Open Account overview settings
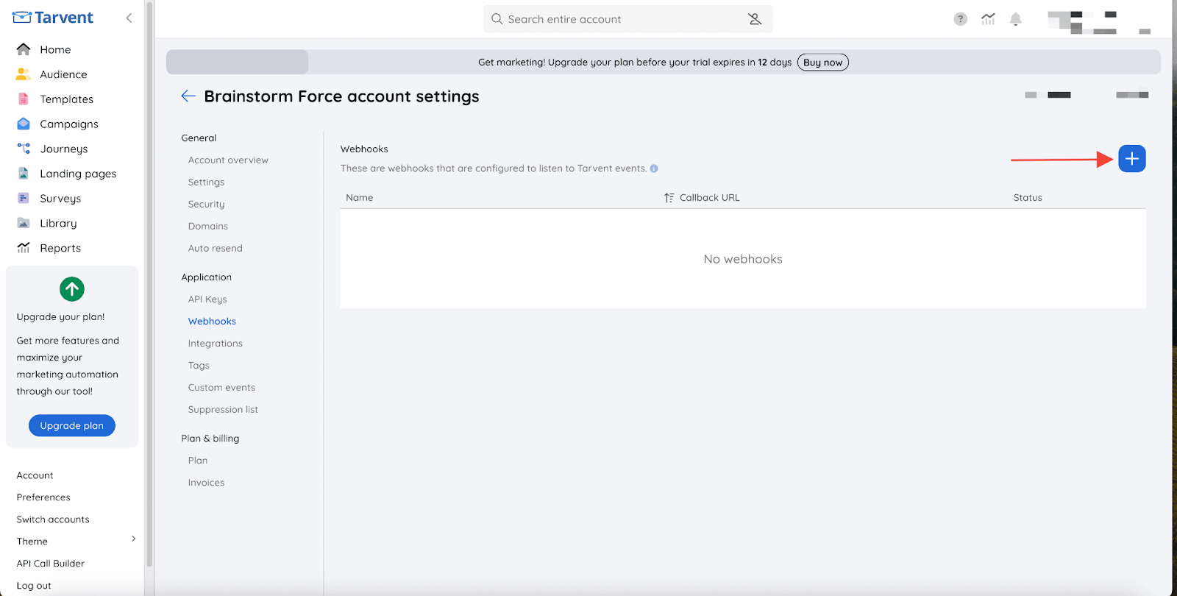The width and height of the screenshot is (1177, 596). [x=228, y=160]
